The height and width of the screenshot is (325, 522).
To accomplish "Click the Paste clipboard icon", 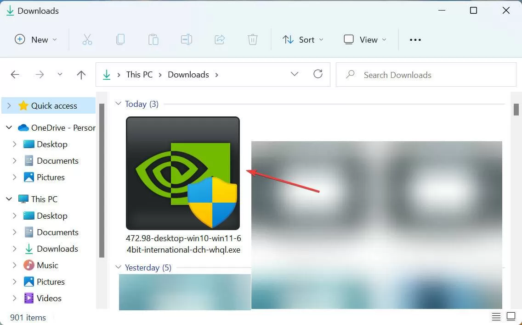I will (x=153, y=39).
